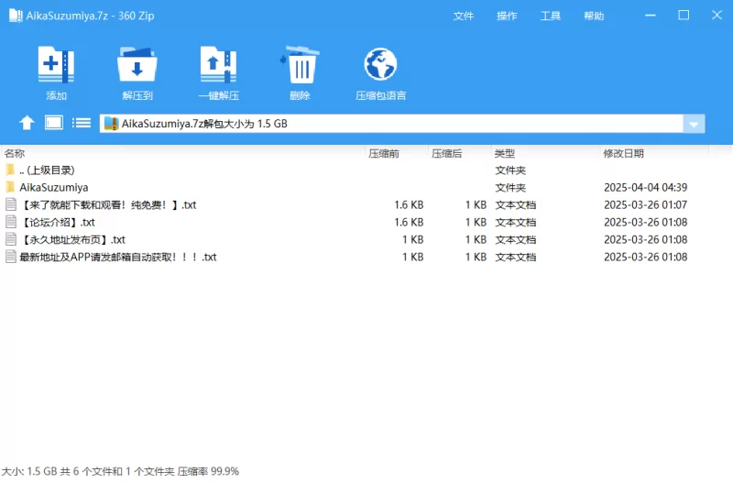This screenshot has height=483, width=733.
Task: Open the 压缩包语言 globe icon
Action: pos(380,64)
